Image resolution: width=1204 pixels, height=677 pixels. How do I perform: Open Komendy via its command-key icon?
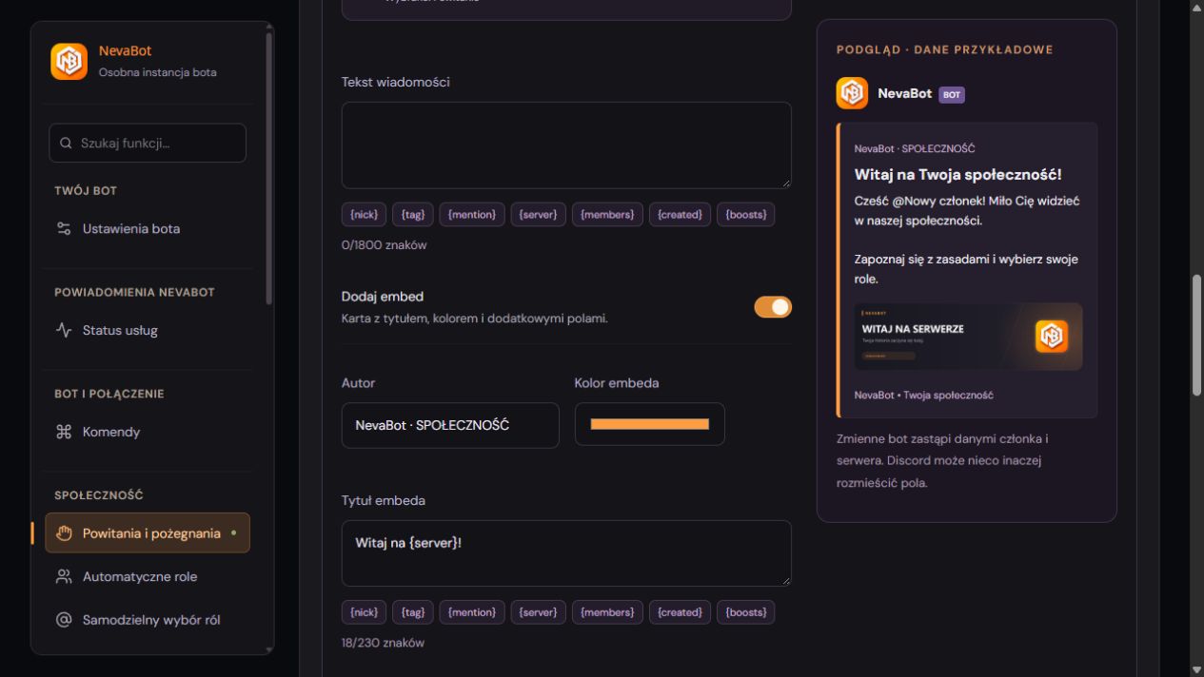[x=64, y=433]
